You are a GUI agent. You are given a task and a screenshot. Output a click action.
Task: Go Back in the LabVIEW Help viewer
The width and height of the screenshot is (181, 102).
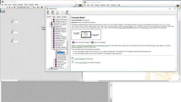click(57, 12)
